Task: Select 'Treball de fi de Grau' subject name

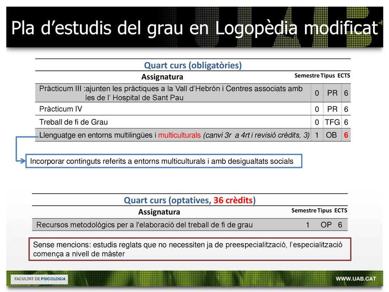Action: click(73, 122)
